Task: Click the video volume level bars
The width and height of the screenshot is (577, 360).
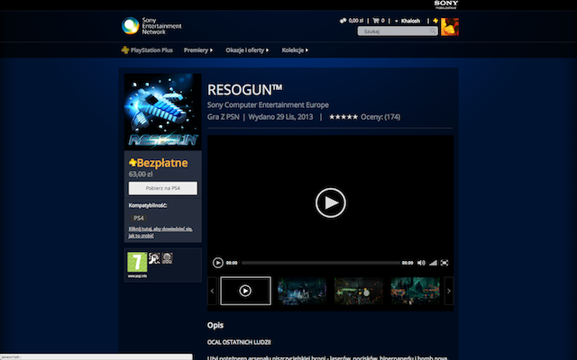Action: tap(433, 263)
